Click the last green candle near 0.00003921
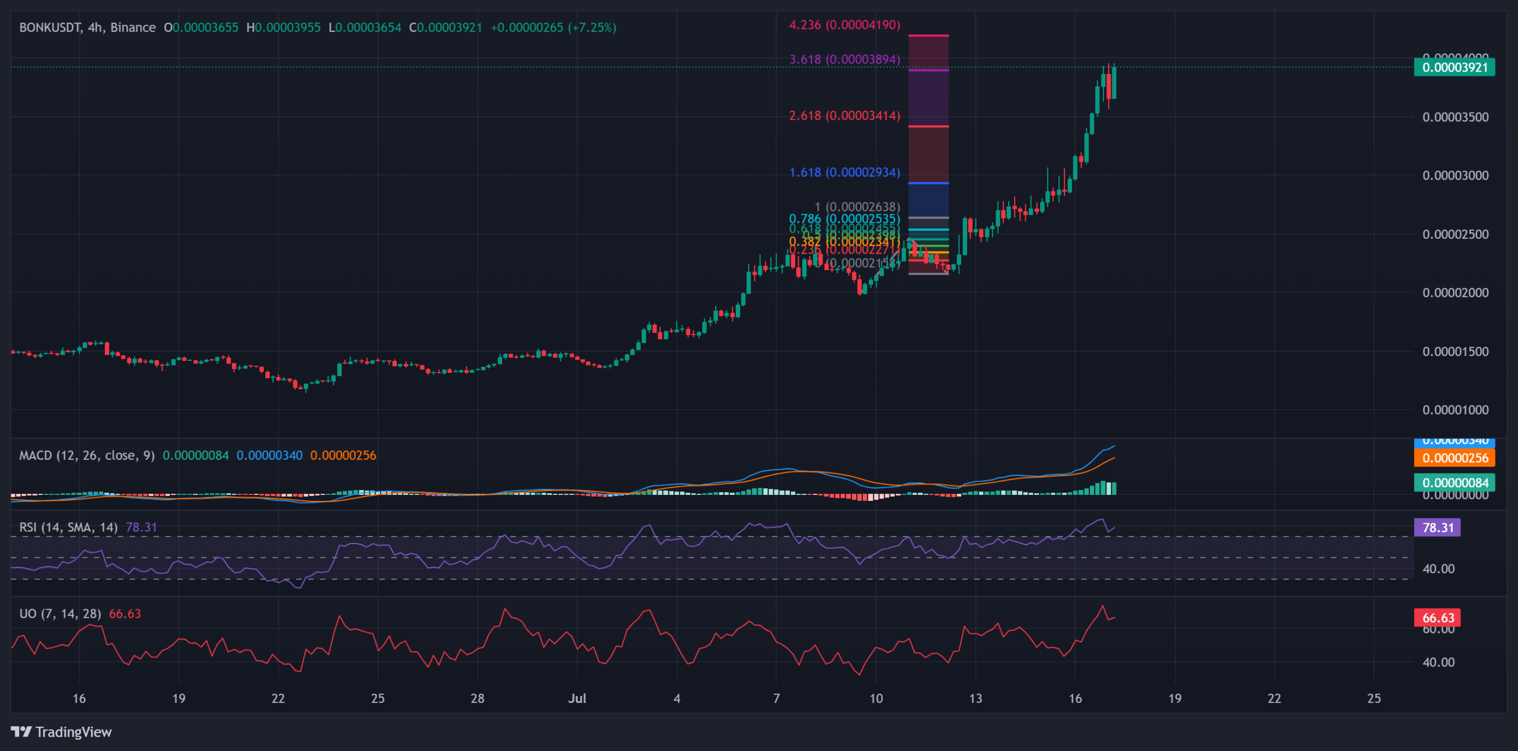1518x751 pixels. (x=1114, y=82)
